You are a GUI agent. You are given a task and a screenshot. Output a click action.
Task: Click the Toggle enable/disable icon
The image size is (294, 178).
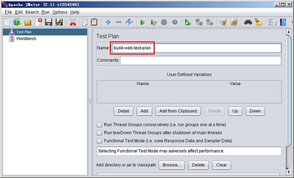click(x=129, y=22)
